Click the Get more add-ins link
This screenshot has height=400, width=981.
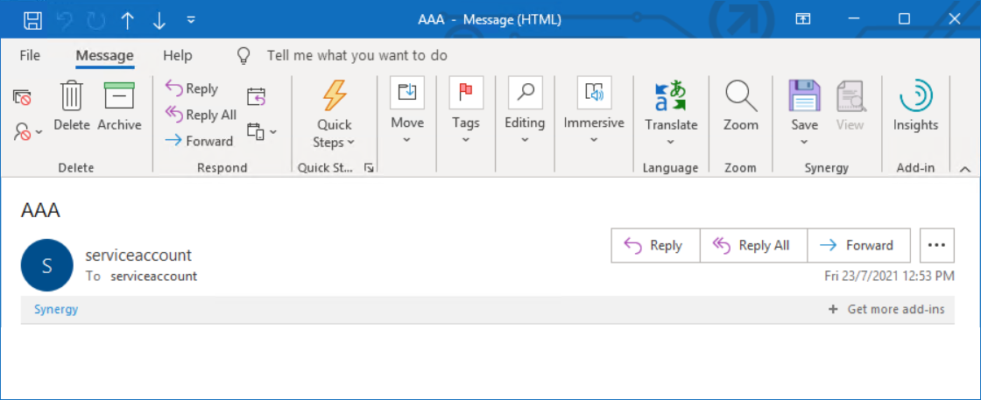tap(886, 309)
